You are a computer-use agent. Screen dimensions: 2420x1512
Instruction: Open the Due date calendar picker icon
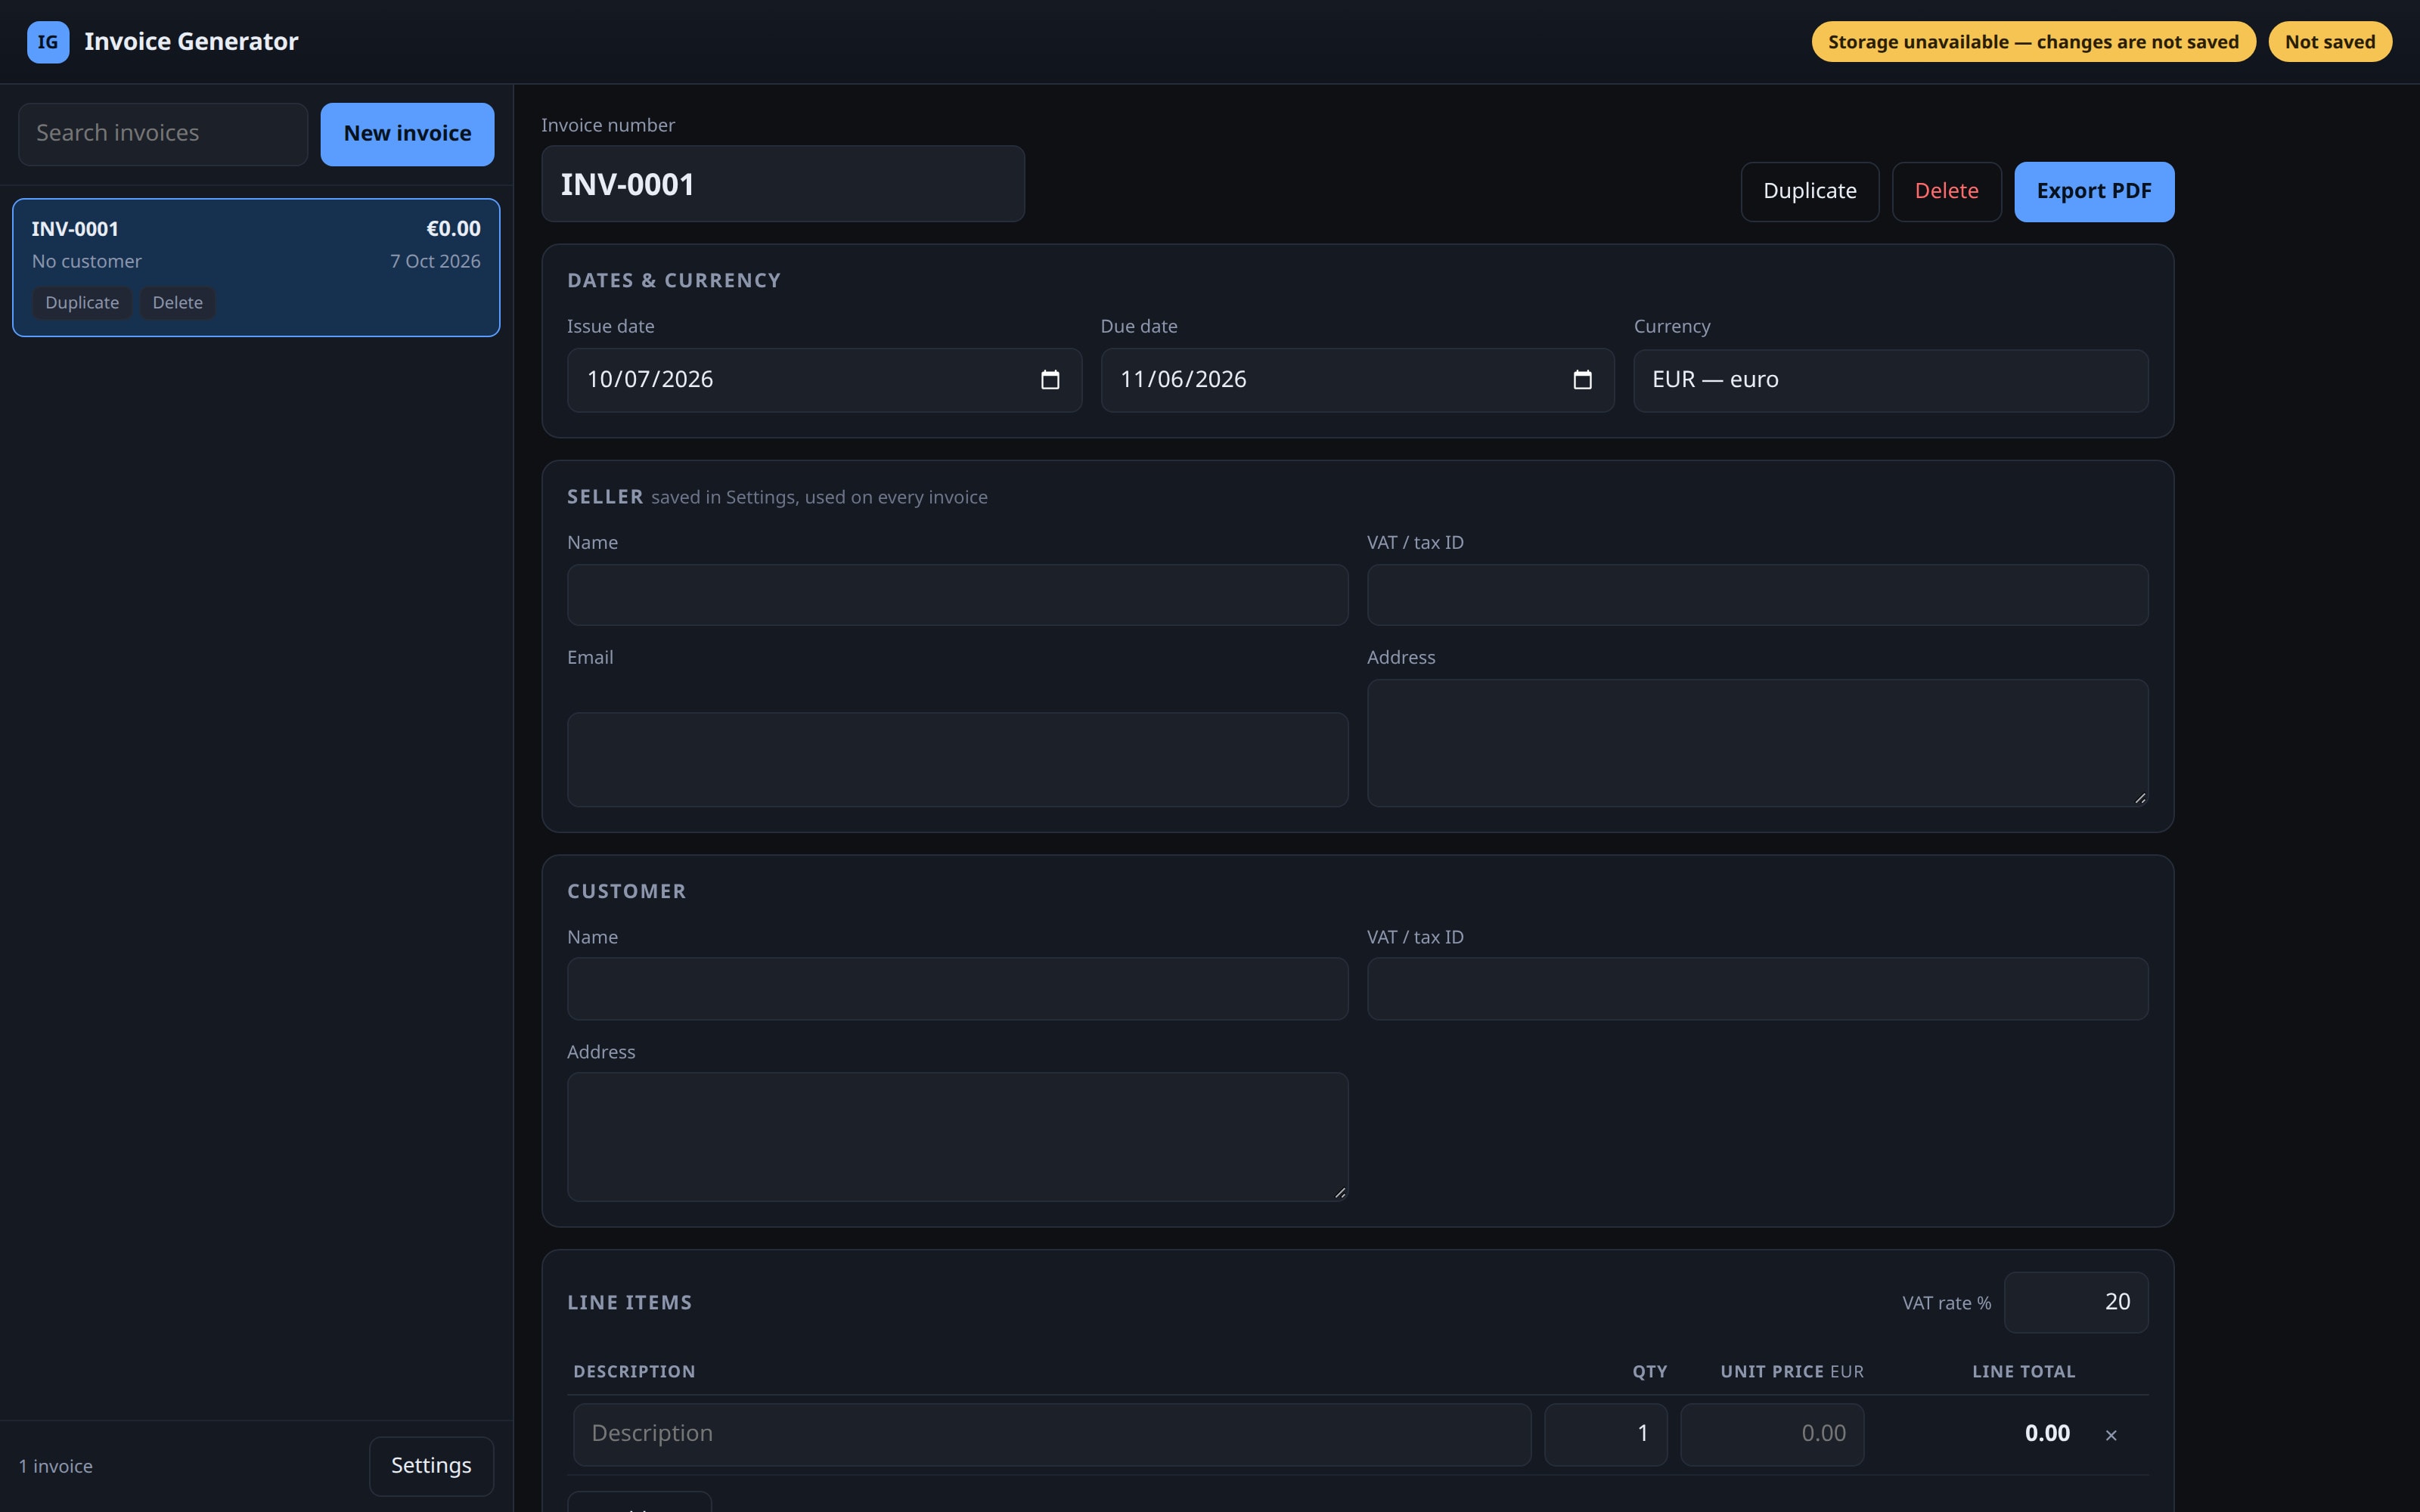point(1582,380)
